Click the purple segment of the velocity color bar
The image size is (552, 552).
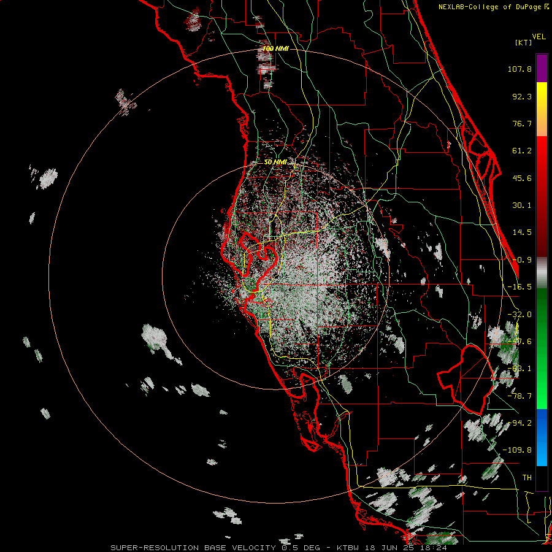pyautogui.click(x=542, y=68)
